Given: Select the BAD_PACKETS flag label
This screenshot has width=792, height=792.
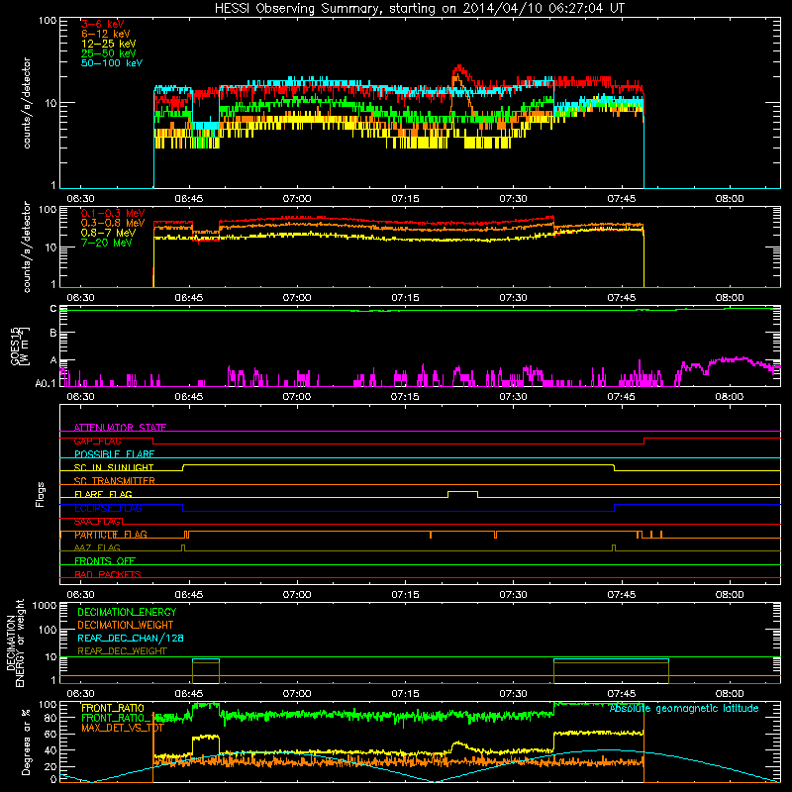Looking at the screenshot, I should point(108,574).
